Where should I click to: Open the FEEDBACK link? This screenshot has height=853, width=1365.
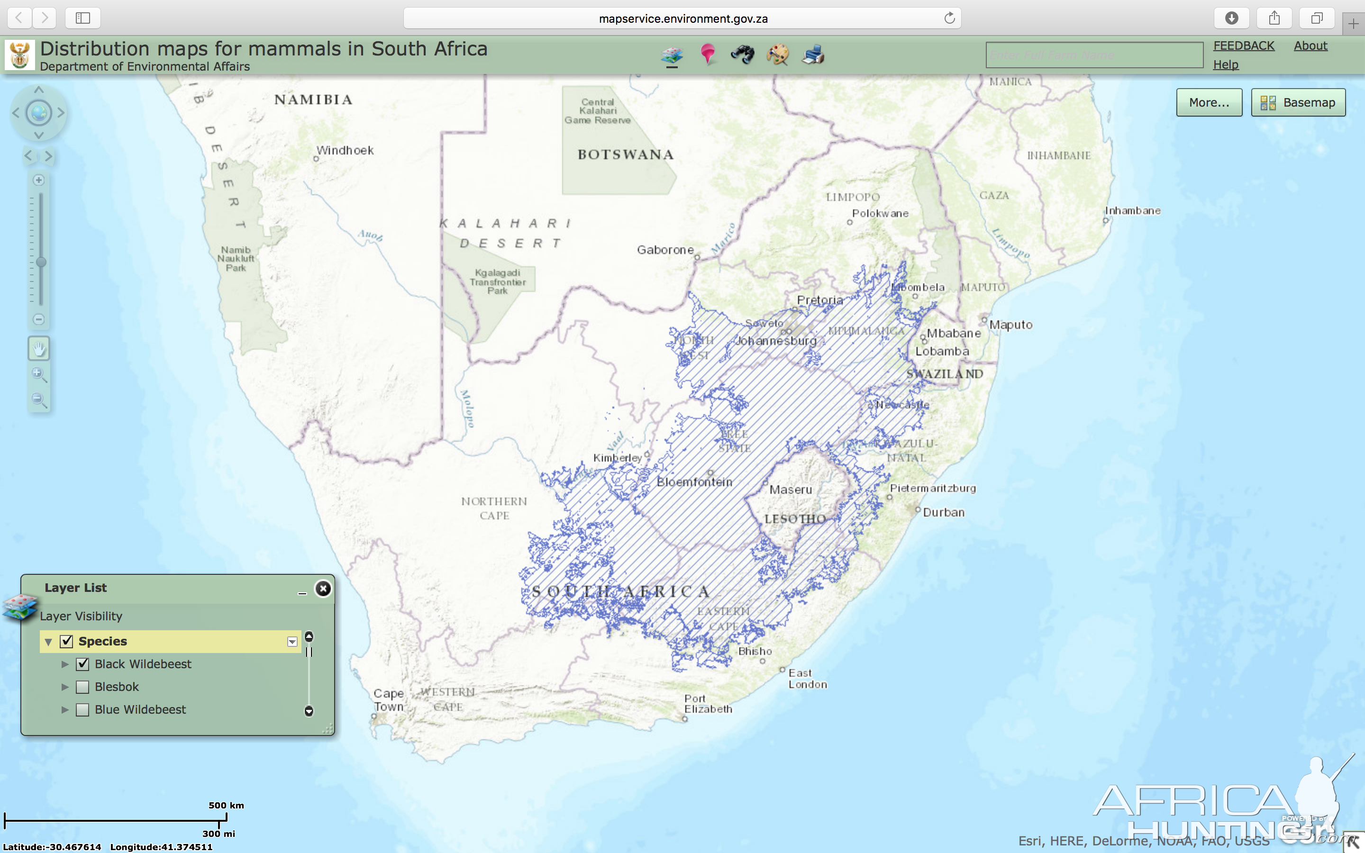1243,45
